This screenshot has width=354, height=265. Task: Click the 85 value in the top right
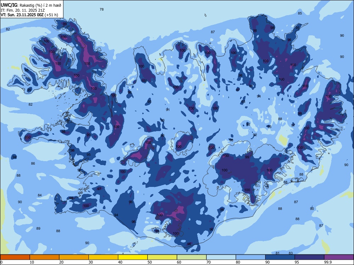tap(300, 13)
